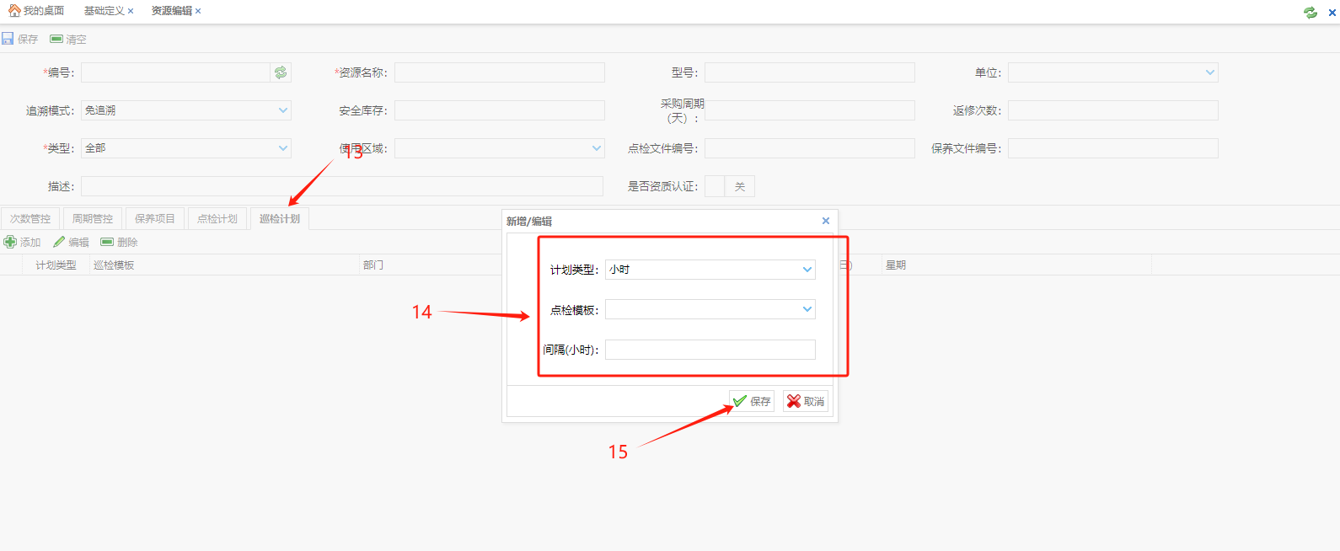Image resolution: width=1340 pixels, height=551 pixels.
Task: Click the green refresh icon at top right
Action: [x=1310, y=12]
